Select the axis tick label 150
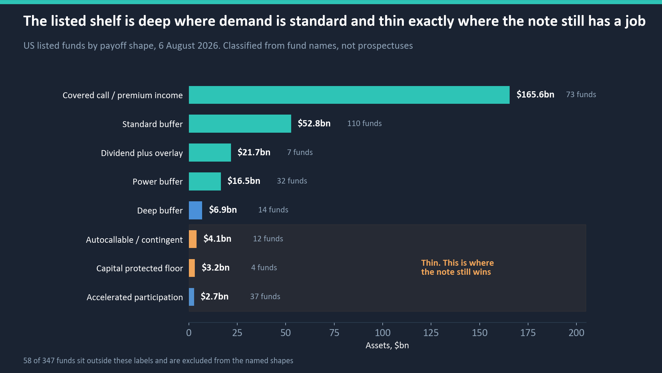This screenshot has width=662, height=373. coord(480,333)
